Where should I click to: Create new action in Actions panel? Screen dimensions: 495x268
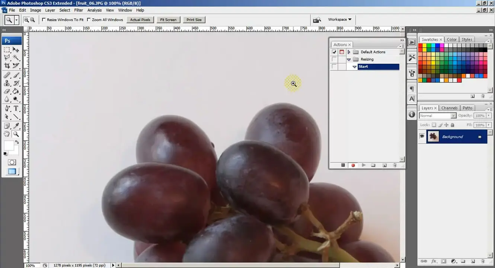[384, 165]
